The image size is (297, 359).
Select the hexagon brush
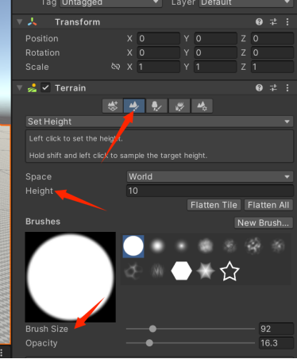pos(181,271)
